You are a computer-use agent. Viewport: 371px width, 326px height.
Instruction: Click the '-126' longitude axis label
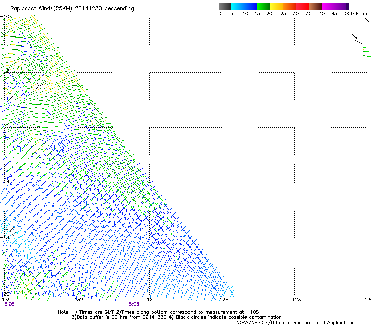point(222,300)
